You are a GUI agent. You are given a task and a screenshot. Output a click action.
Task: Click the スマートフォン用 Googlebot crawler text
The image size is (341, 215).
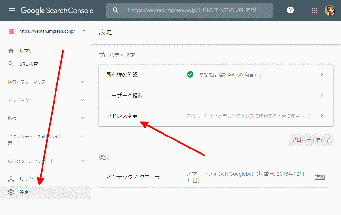(245, 177)
